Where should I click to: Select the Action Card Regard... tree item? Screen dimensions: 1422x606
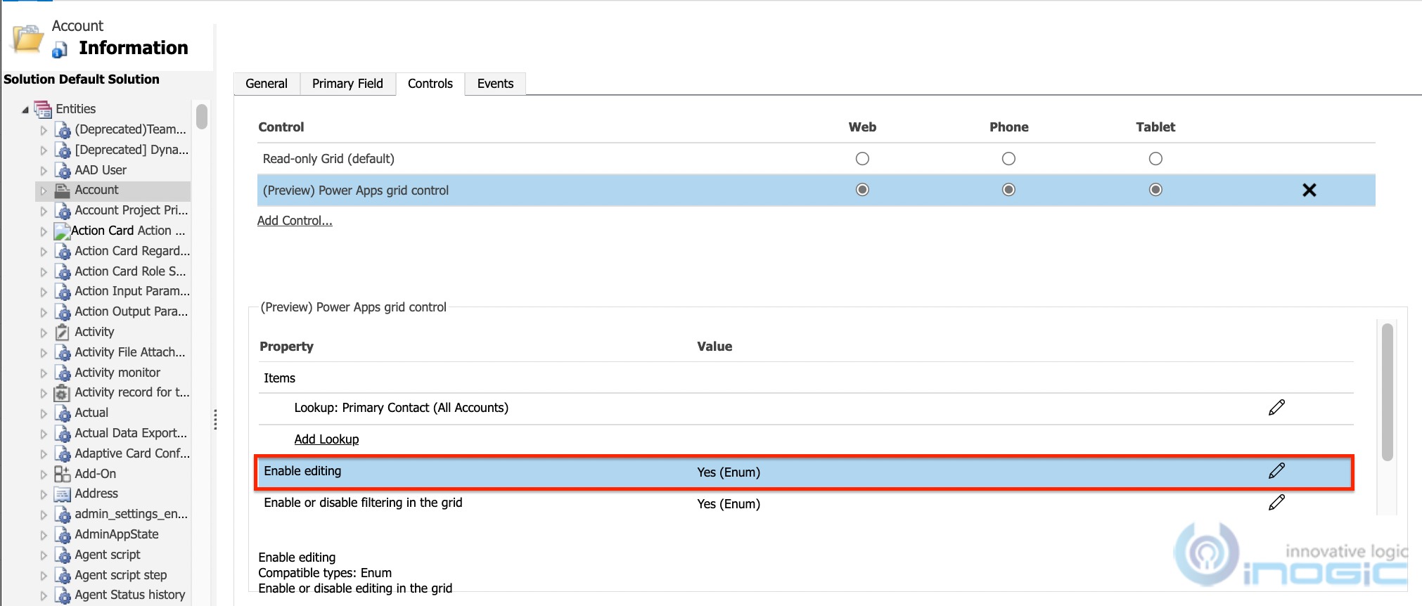(132, 251)
